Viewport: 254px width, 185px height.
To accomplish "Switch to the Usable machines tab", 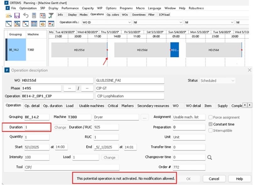I will coord(92,106).
